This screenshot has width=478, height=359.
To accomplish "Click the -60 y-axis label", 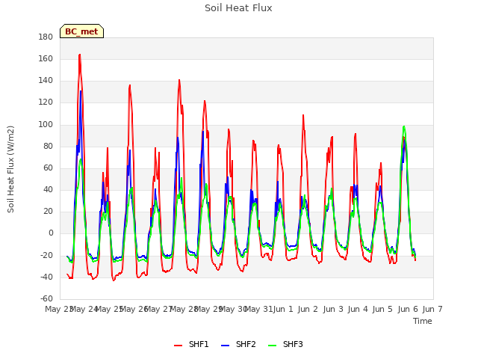I will point(46,298).
